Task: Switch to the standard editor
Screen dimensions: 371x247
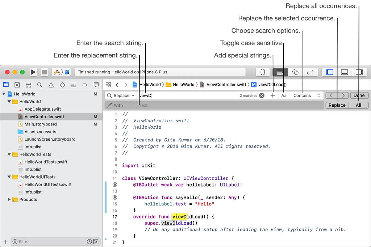Action: 280,72
